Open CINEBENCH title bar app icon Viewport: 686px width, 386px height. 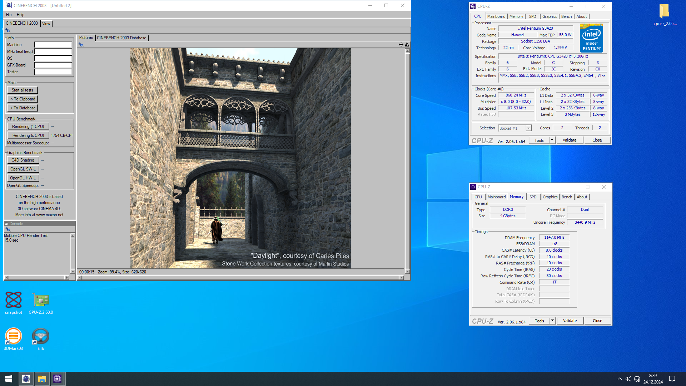(9, 5)
